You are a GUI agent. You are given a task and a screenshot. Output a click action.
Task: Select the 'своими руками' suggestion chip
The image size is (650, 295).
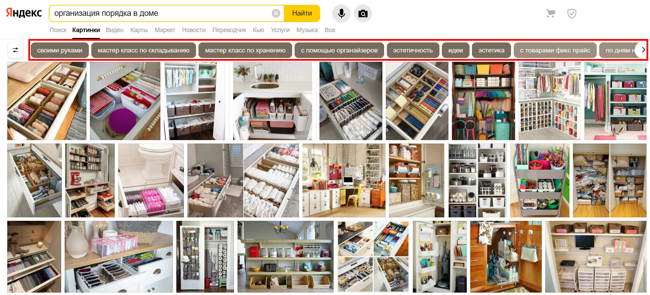pos(59,50)
